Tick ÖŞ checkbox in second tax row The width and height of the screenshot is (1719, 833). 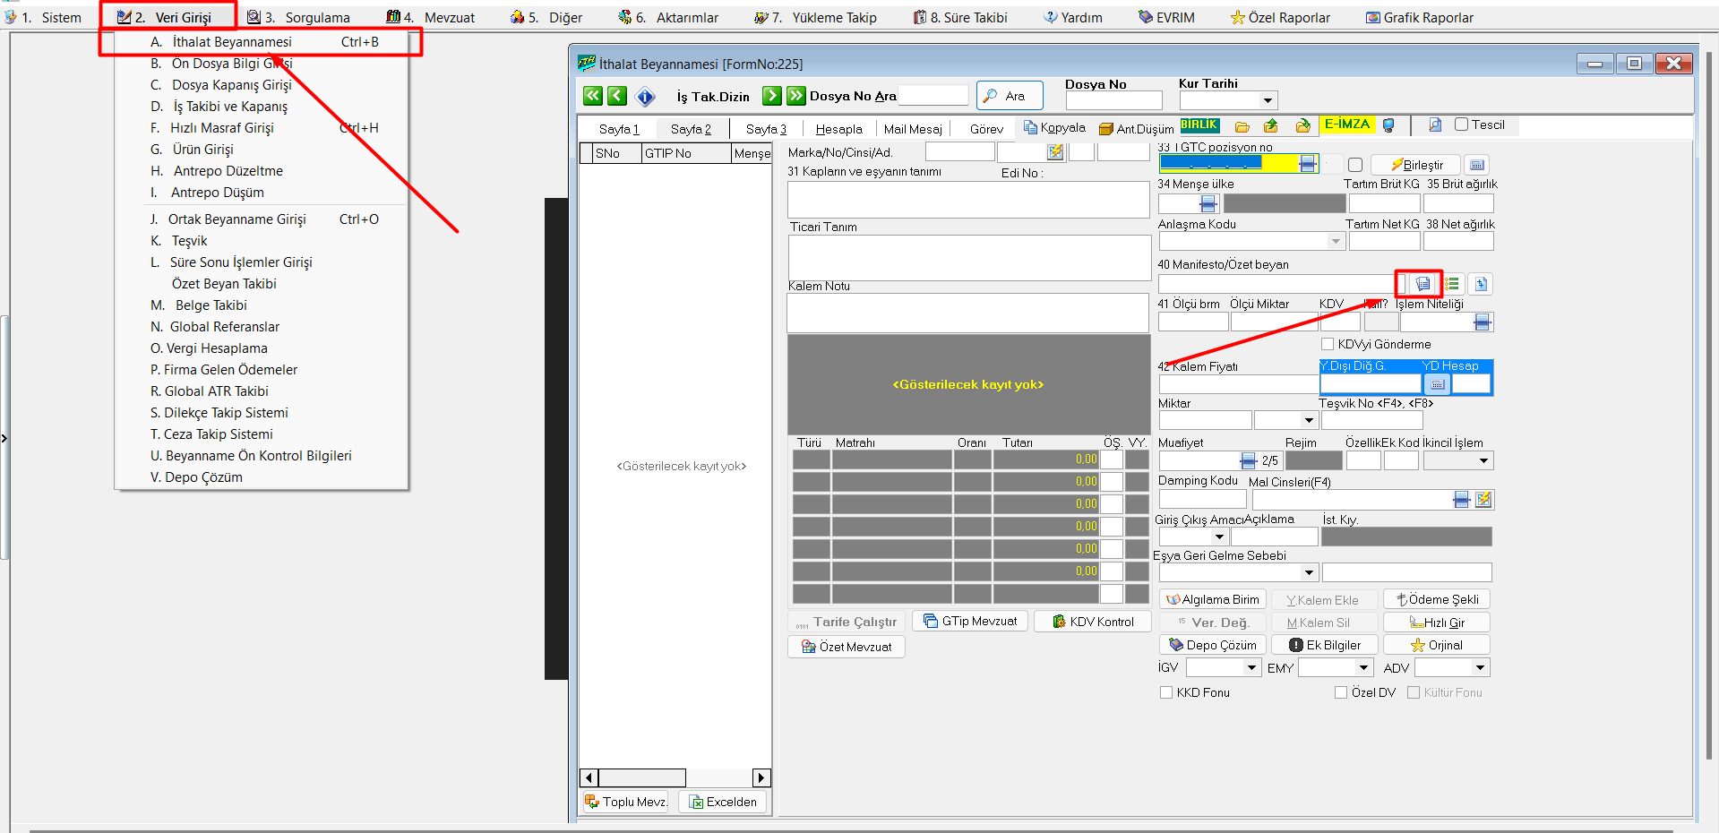(x=1112, y=482)
